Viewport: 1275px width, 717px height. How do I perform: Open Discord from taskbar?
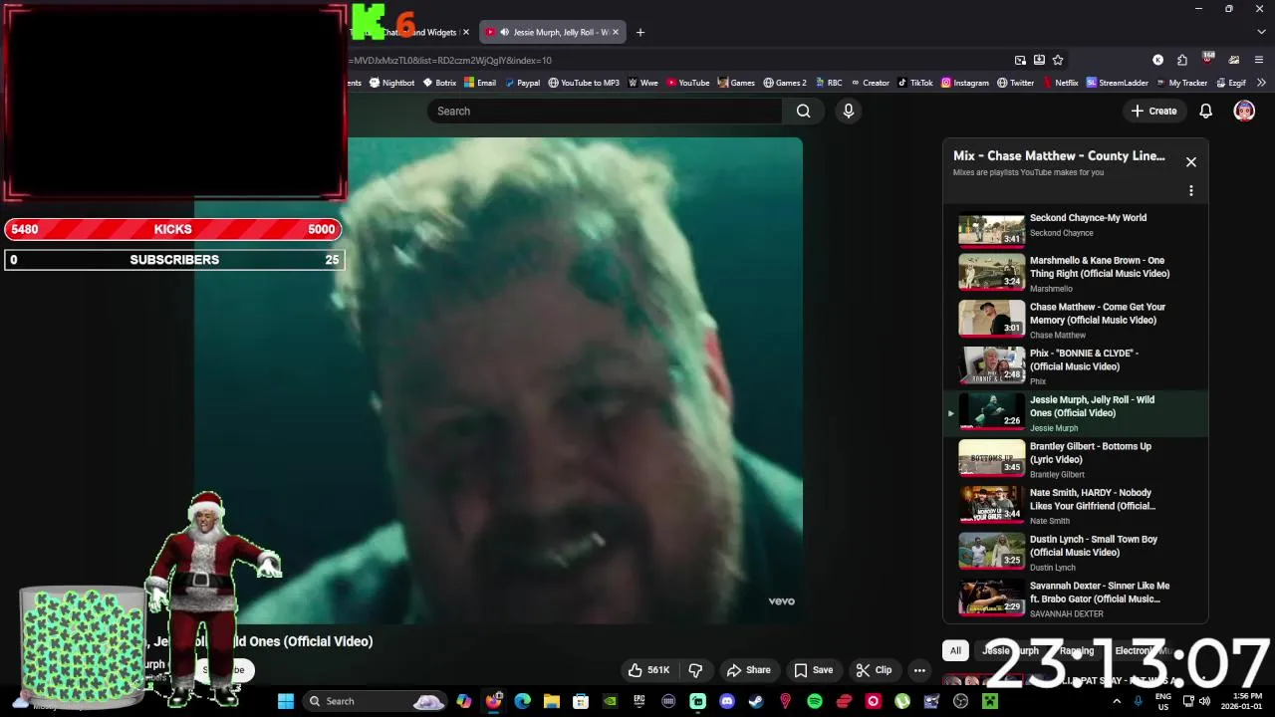[727, 701]
